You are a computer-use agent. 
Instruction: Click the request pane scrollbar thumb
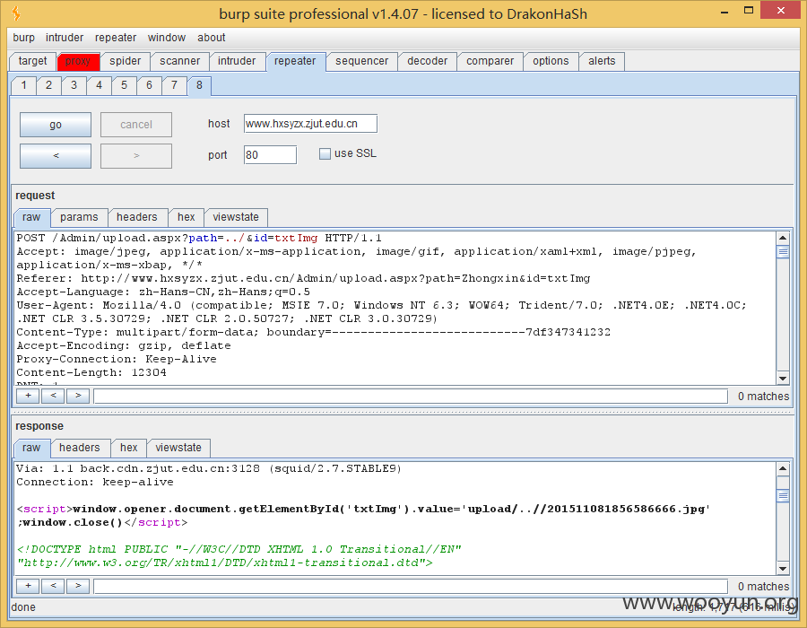tap(783, 251)
